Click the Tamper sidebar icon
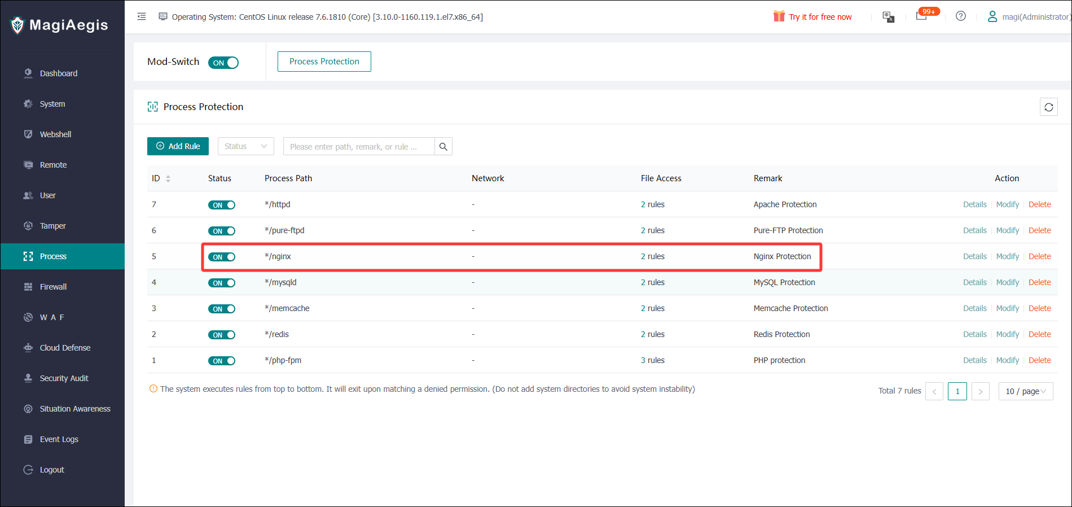This screenshot has height=507, width=1072. [28, 226]
